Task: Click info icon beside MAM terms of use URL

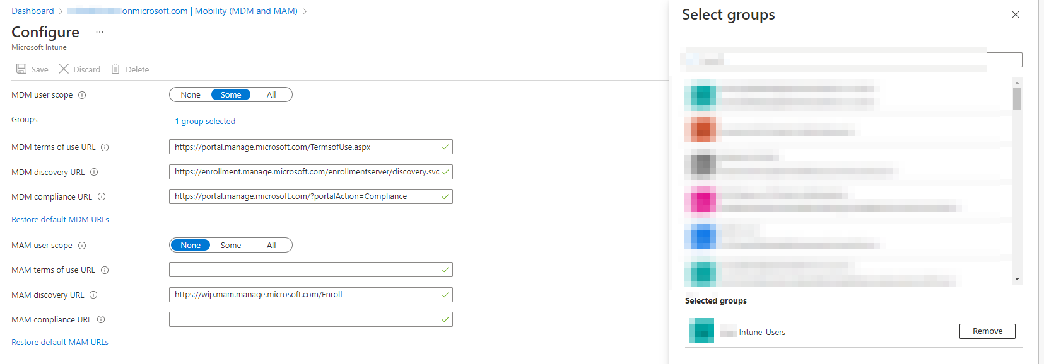Action: (x=105, y=270)
